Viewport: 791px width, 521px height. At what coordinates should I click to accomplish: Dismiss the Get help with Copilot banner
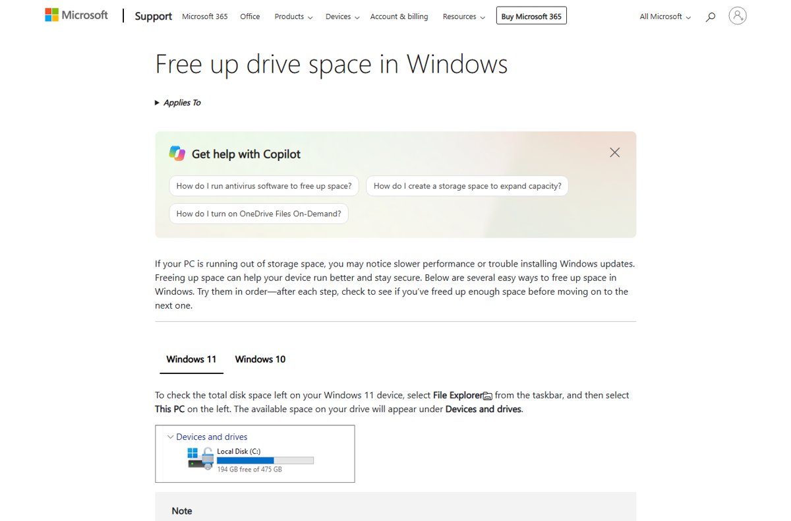tap(614, 152)
